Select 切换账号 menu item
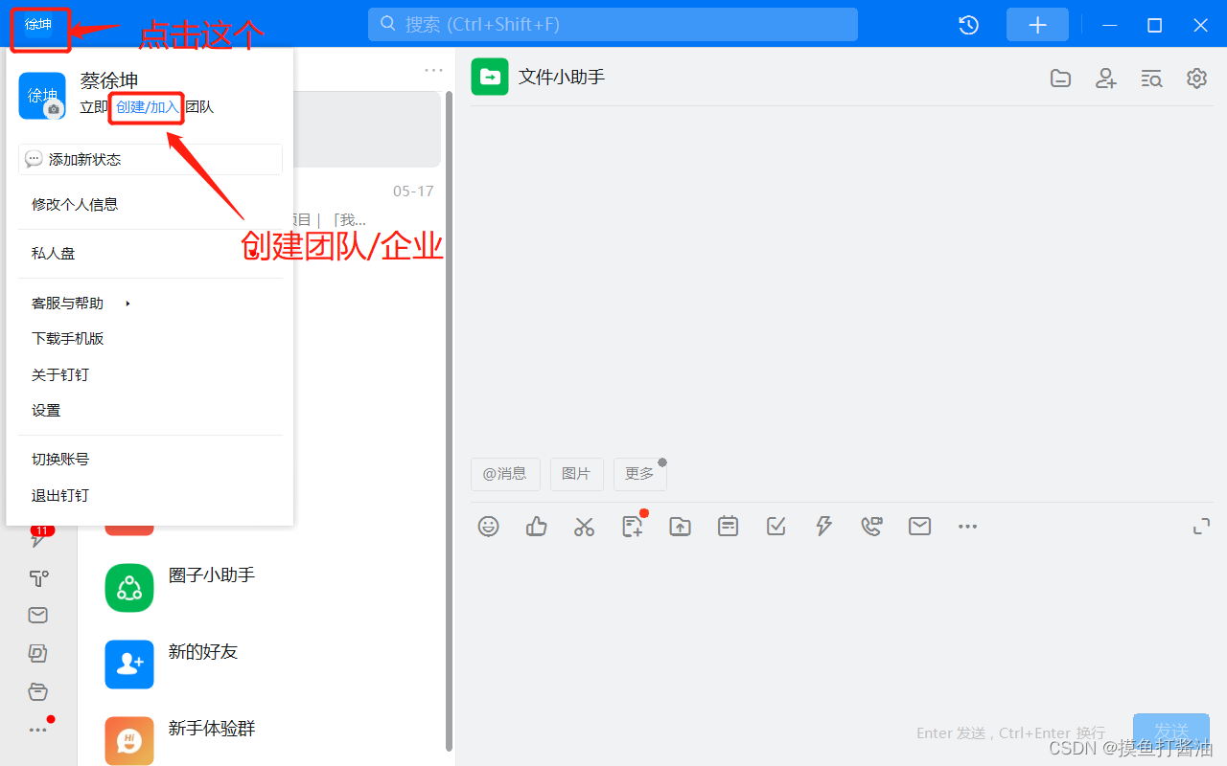Viewport: 1227px width, 766px height. (150, 460)
